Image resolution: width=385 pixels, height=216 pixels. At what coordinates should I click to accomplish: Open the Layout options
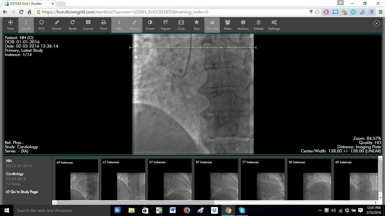(x=88, y=25)
